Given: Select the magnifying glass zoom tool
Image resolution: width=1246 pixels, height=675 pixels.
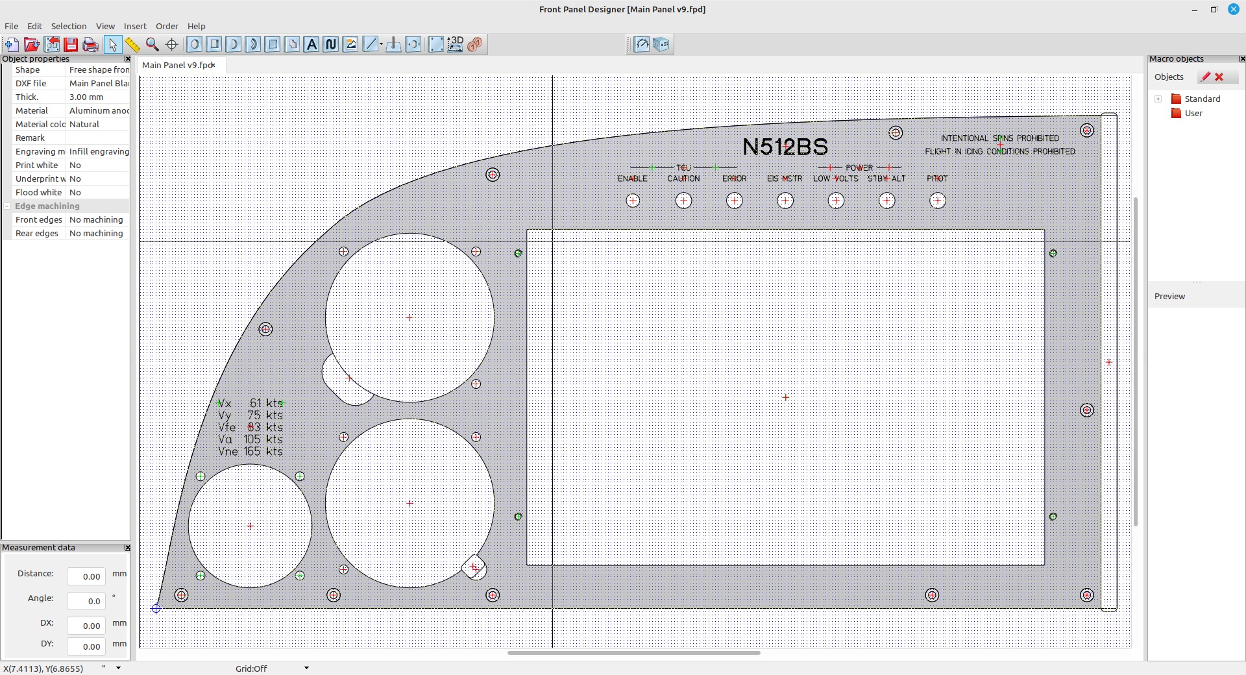Looking at the screenshot, I should click(153, 44).
